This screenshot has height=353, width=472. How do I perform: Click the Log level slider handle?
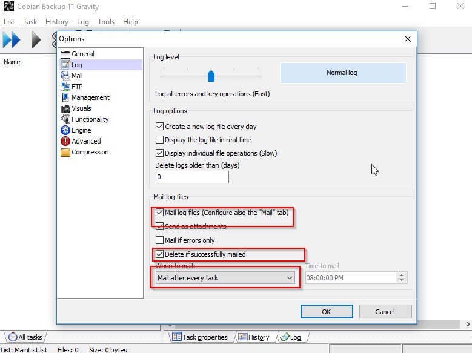click(211, 76)
